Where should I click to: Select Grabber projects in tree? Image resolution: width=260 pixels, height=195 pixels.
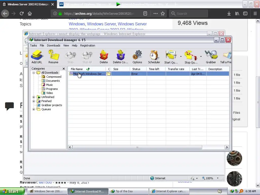52,105
